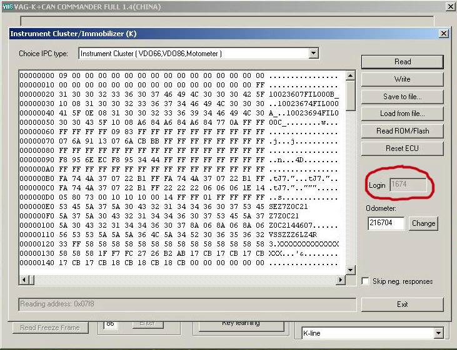Open the K-line dropdown arrow
Viewport: 457px width, 350px height.
(x=438, y=333)
